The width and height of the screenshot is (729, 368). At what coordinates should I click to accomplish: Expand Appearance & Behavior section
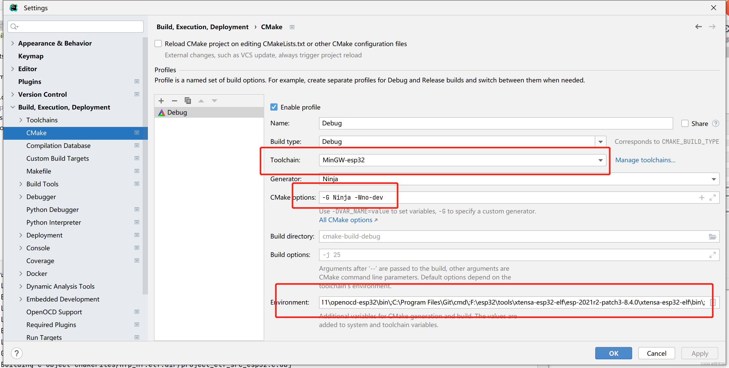click(13, 43)
